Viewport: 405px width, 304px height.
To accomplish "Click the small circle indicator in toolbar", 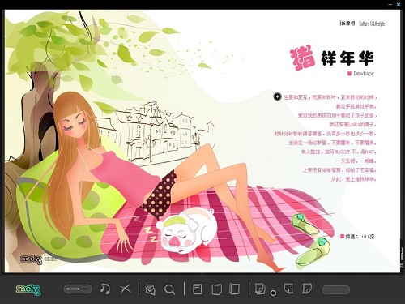I will pyautogui.click(x=273, y=293).
